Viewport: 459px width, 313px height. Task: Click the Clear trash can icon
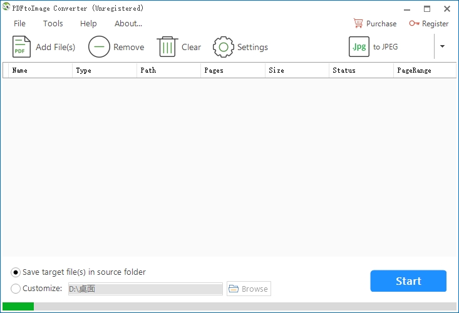click(x=167, y=46)
